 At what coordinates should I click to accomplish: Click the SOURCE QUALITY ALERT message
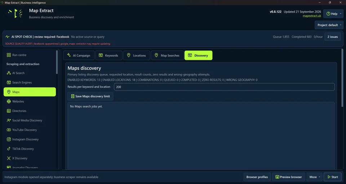[58, 44]
